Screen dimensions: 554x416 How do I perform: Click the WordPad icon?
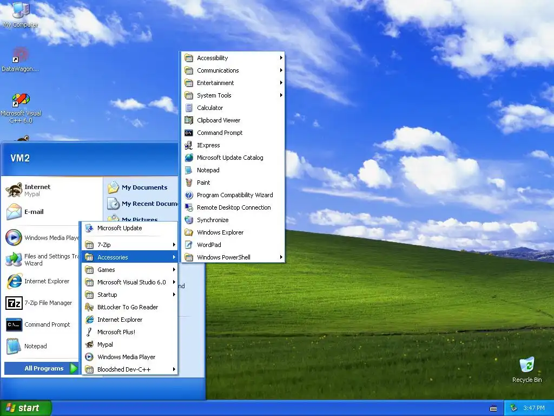click(x=189, y=245)
